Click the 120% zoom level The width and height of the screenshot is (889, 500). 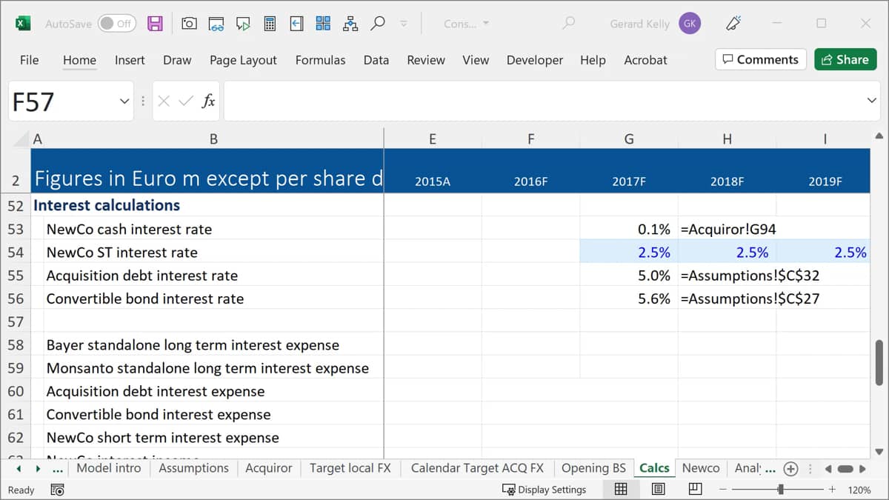[x=859, y=490]
